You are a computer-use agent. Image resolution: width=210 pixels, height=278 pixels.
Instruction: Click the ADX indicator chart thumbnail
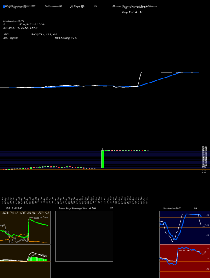coord(25,227)
